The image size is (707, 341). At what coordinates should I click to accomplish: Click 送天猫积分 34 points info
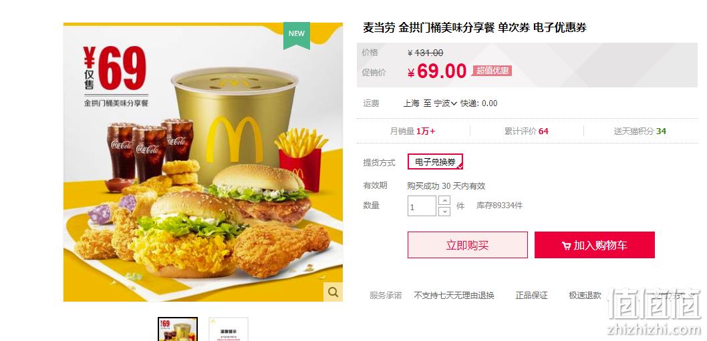pyautogui.click(x=640, y=131)
